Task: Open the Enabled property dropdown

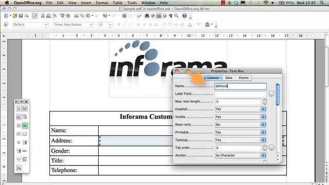Action: pos(263,109)
